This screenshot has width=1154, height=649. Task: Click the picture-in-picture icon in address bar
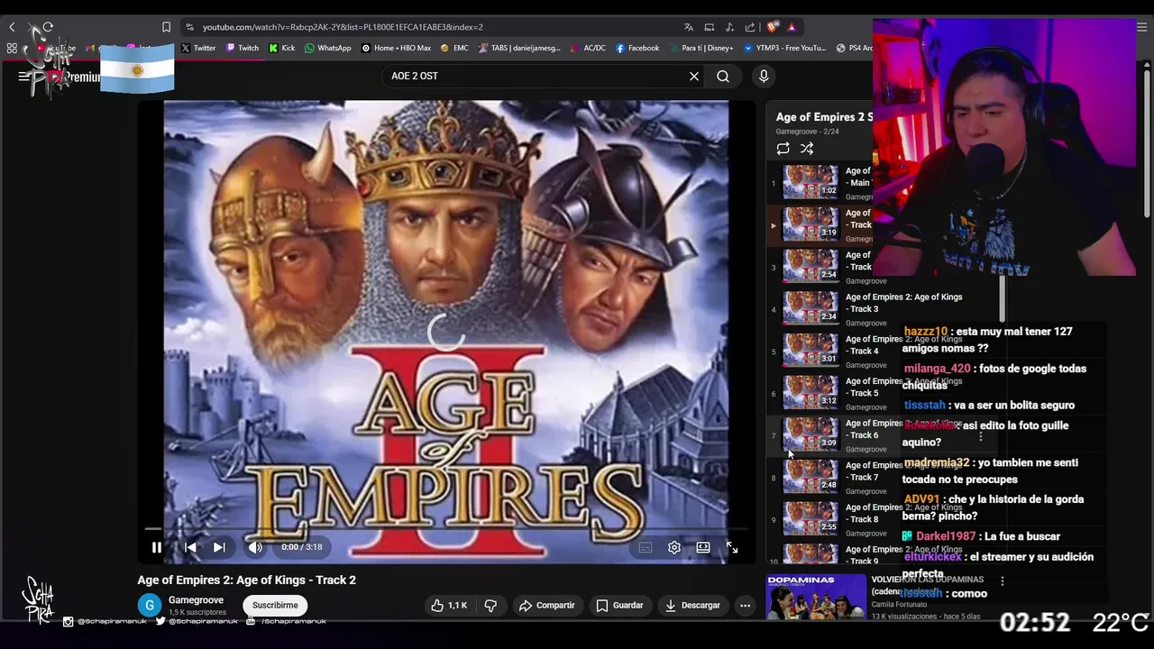[710, 27]
